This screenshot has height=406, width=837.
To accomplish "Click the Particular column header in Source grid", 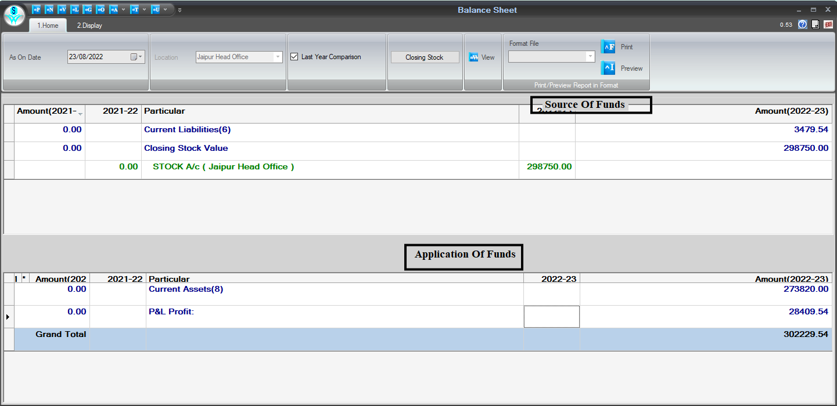I will click(x=164, y=111).
